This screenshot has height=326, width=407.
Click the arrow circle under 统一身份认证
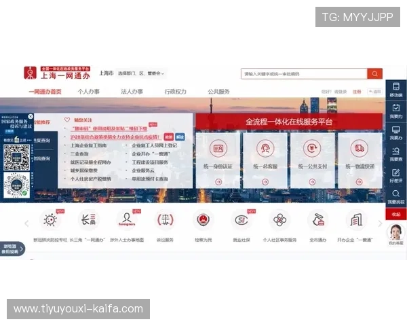(218, 182)
